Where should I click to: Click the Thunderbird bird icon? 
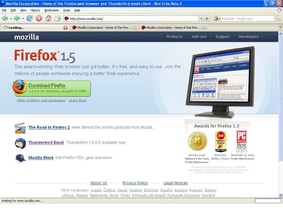20,143
